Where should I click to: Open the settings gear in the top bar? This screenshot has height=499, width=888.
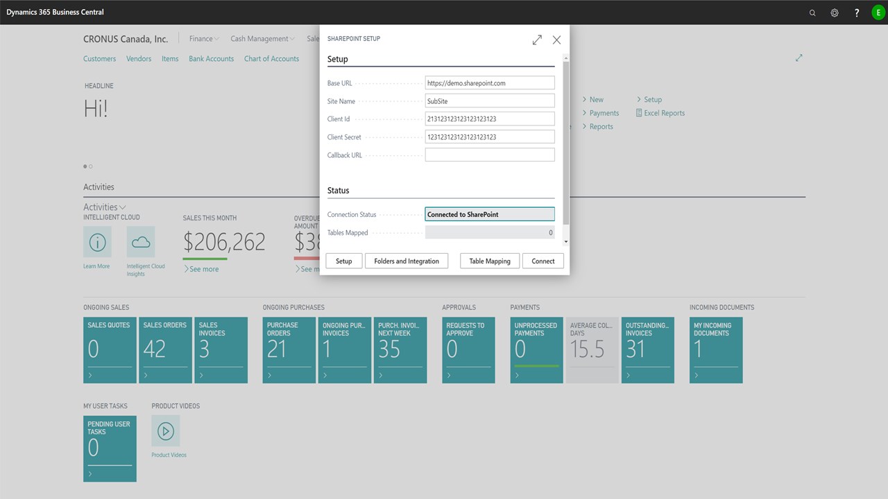[835, 12]
